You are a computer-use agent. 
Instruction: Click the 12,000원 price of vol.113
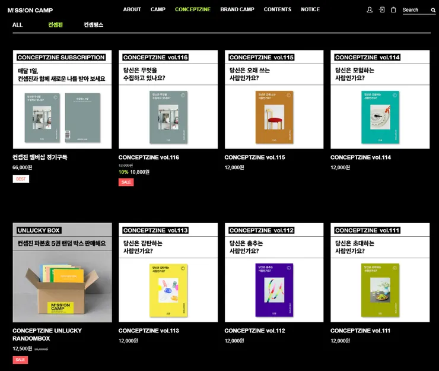[128, 341]
